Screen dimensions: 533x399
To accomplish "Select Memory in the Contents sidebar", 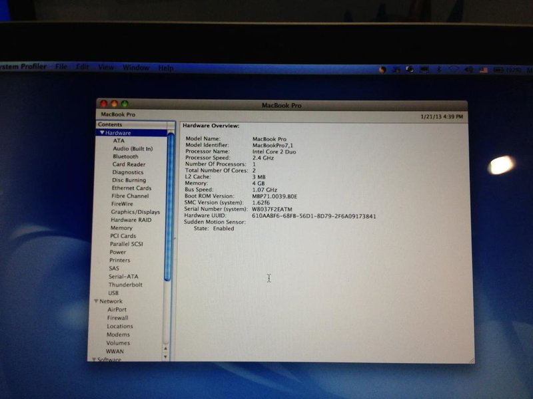I will click(x=121, y=228).
